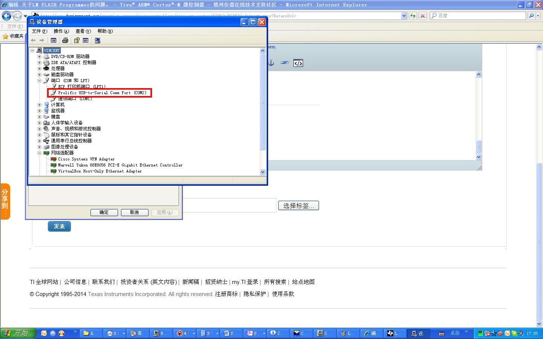Toggle action pane icon in Device Manager toolbar
The image size is (543, 339).
pos(86,40)
